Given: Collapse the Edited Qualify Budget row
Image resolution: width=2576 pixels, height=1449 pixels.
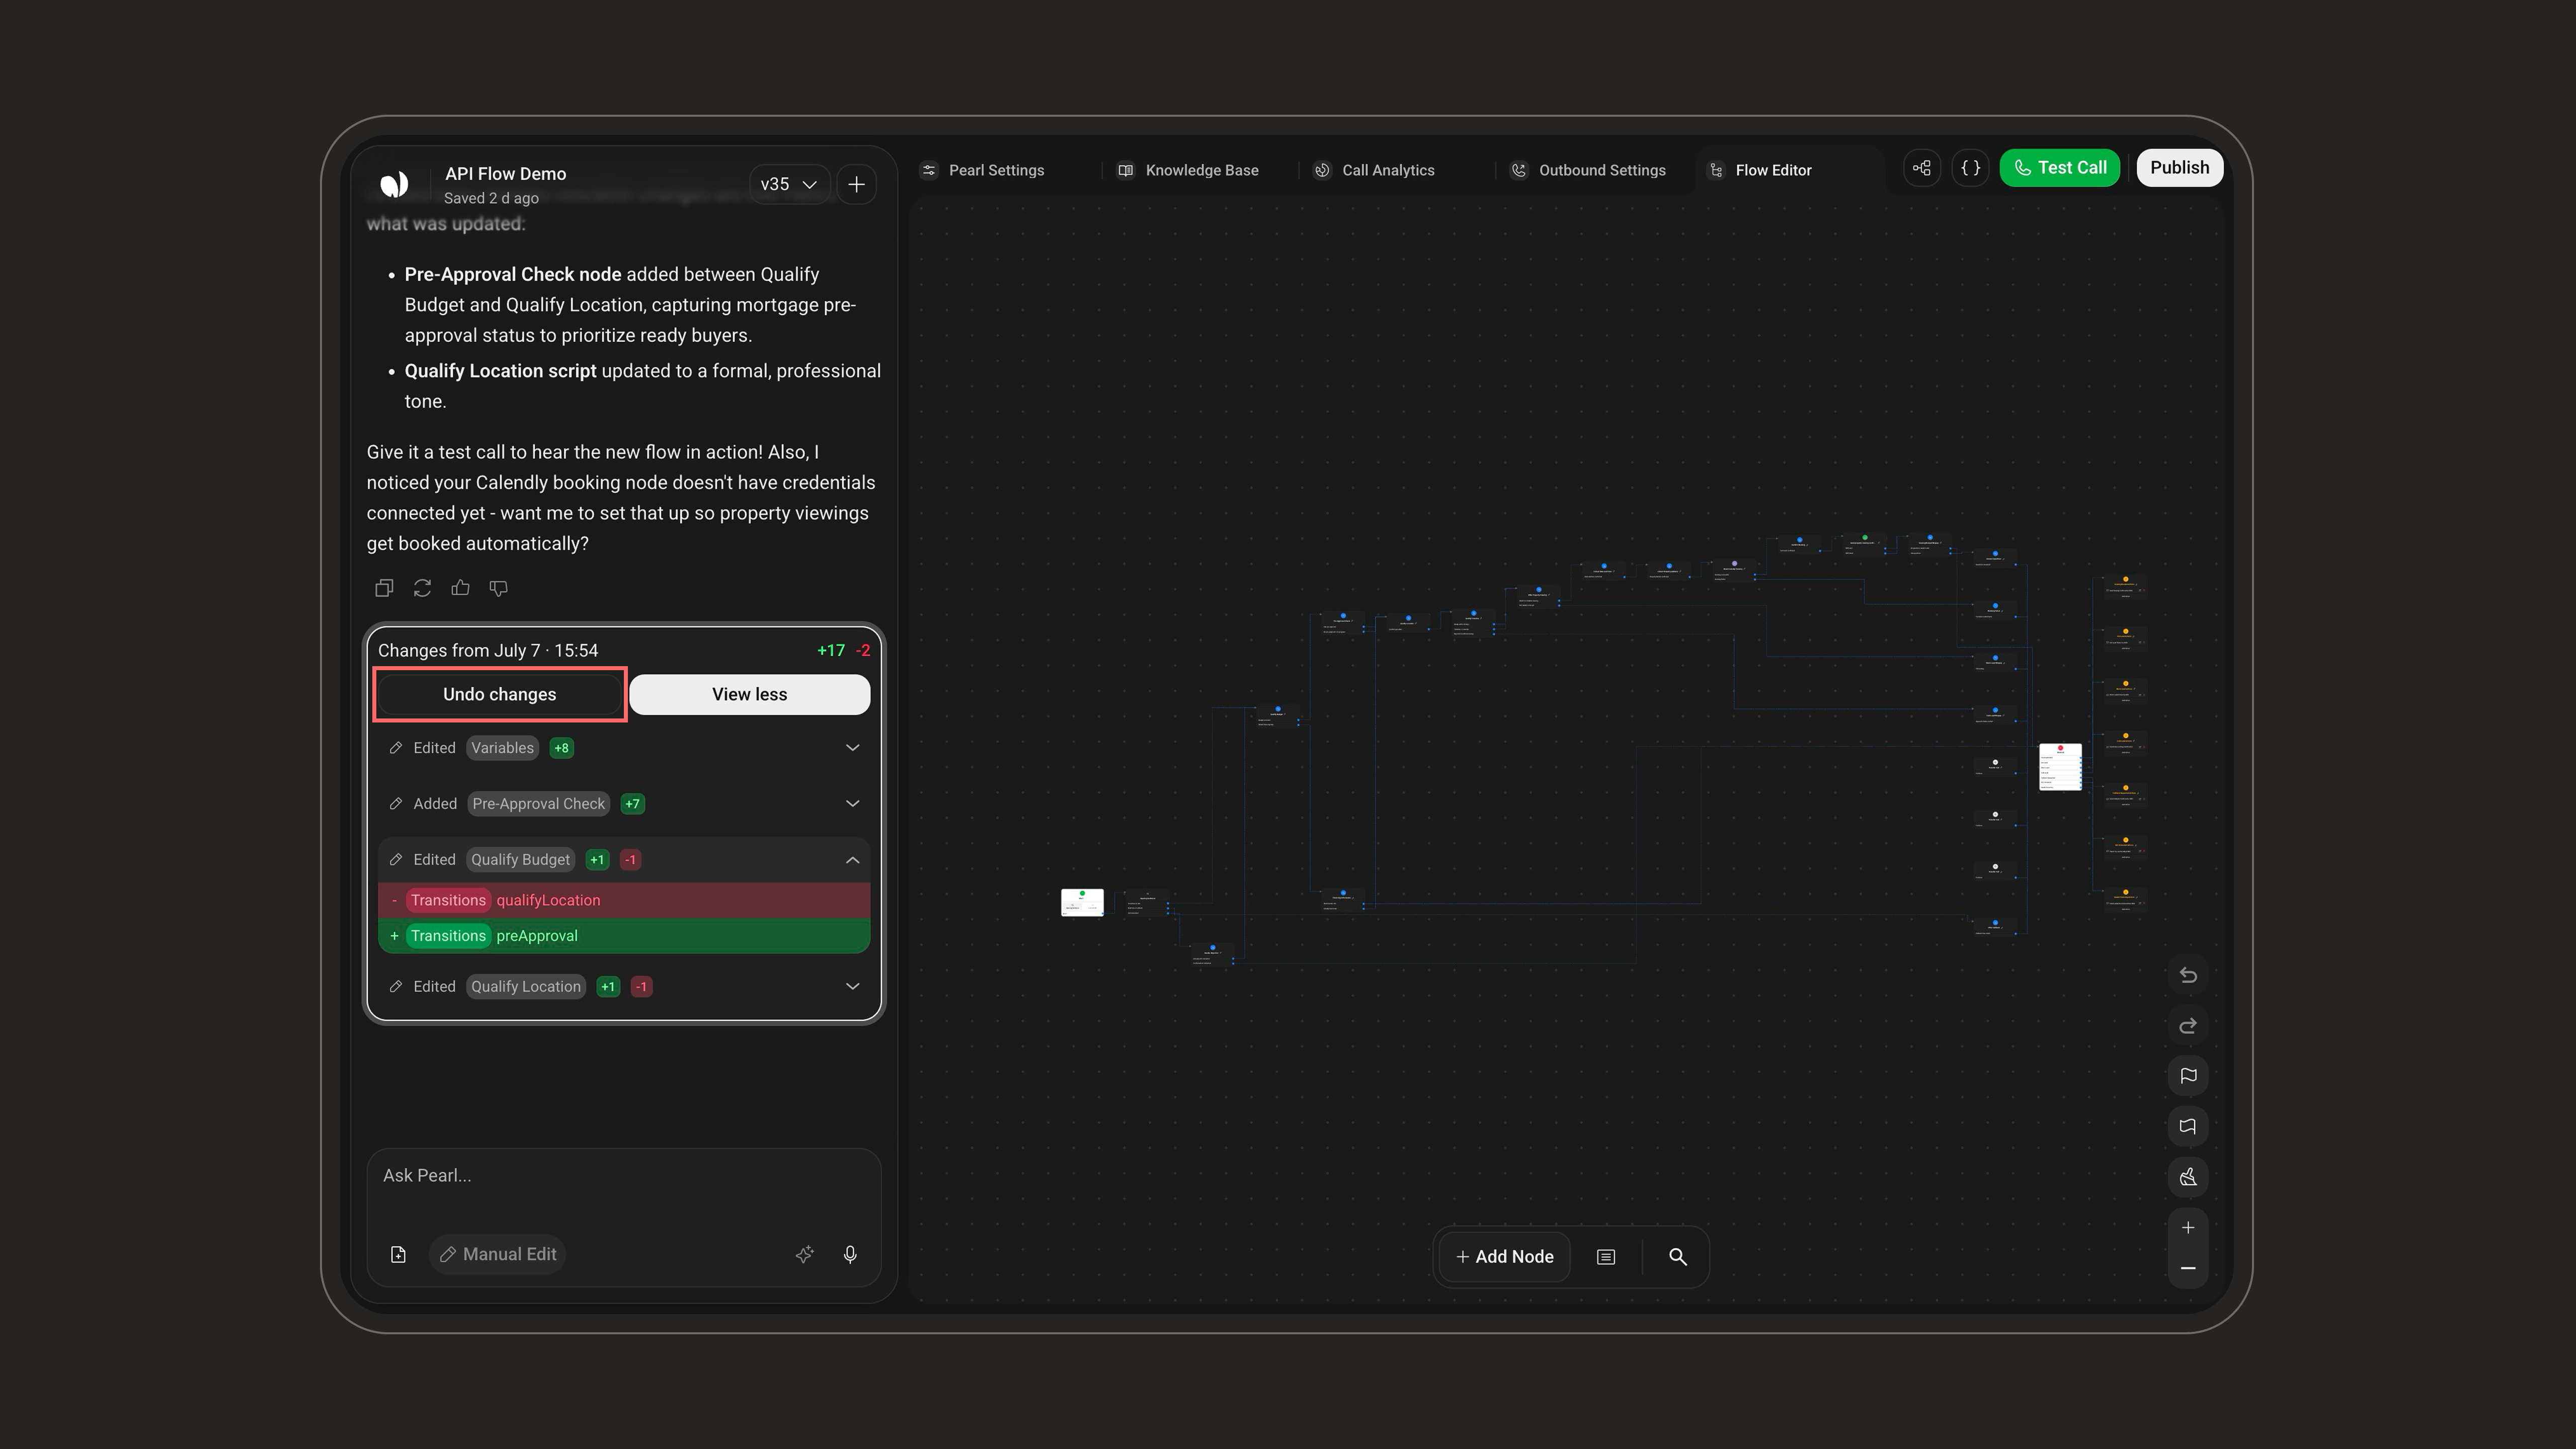Looking at the screenshot, I should [624, 860].
